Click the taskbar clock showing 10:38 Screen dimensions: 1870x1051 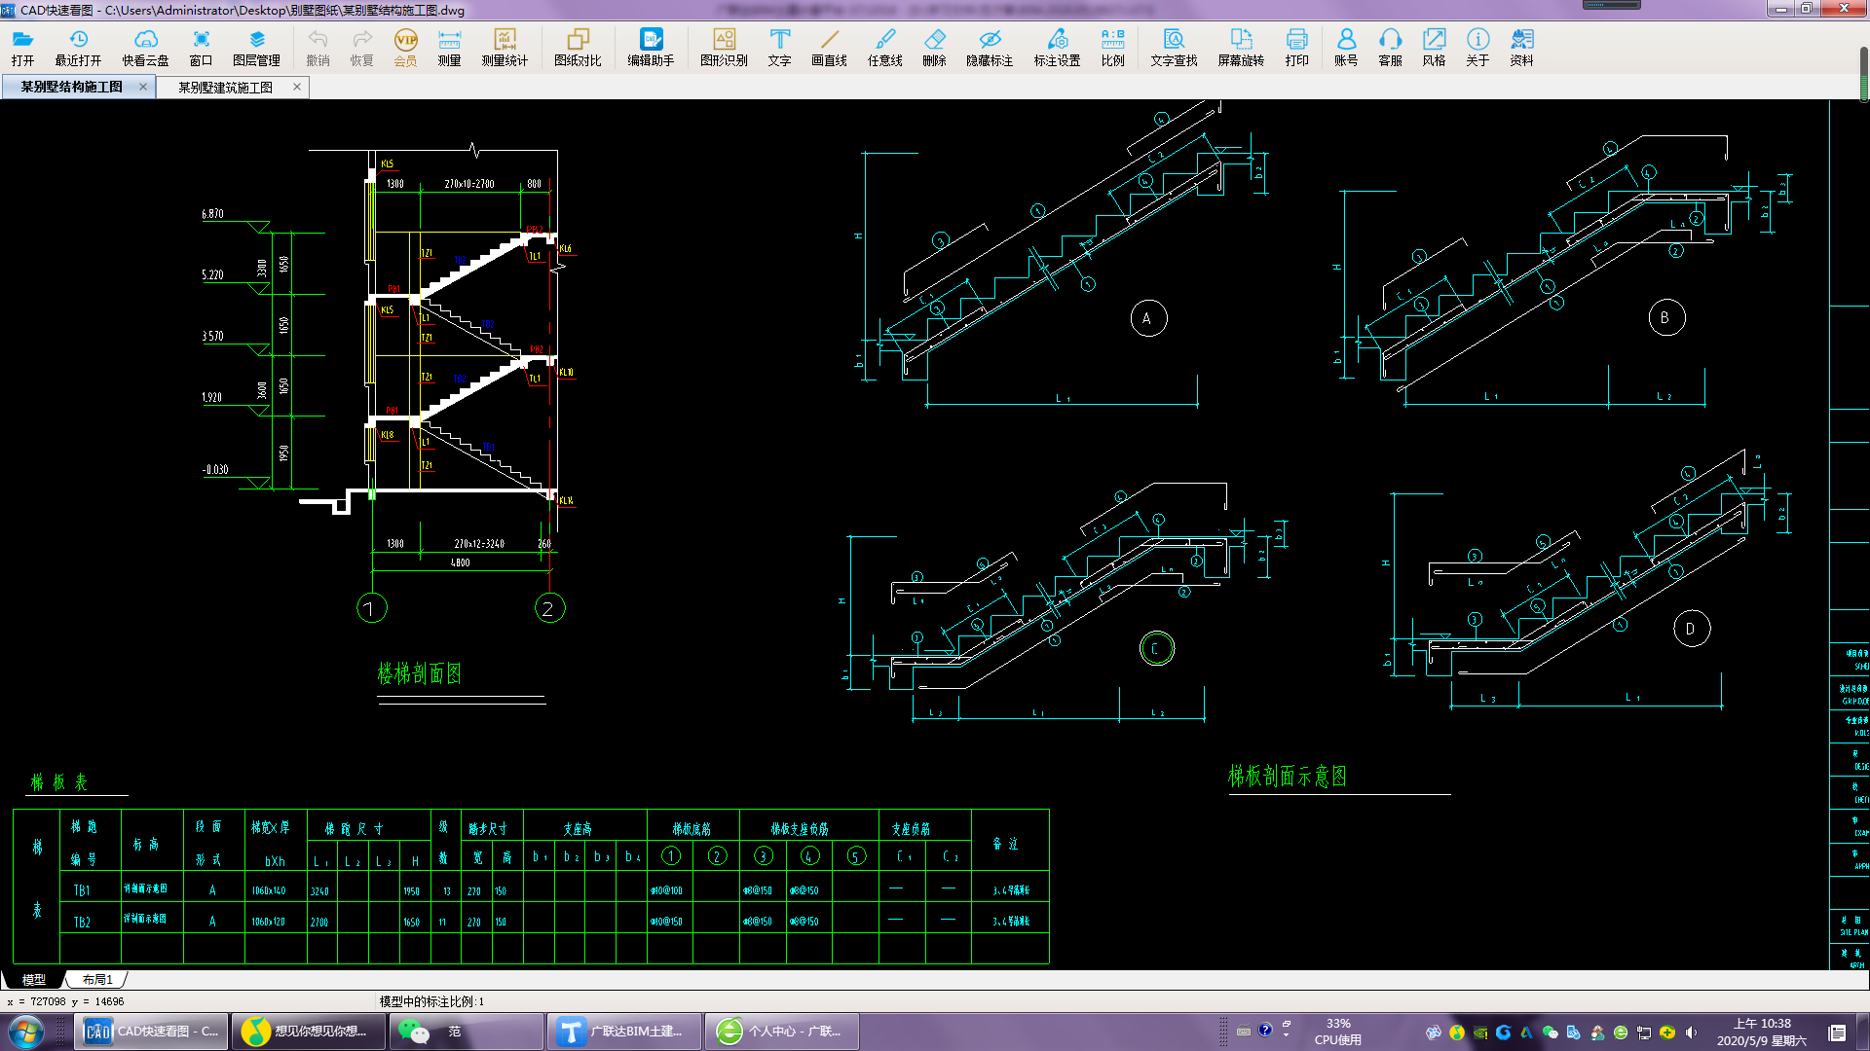[x=1761, y=1032]
